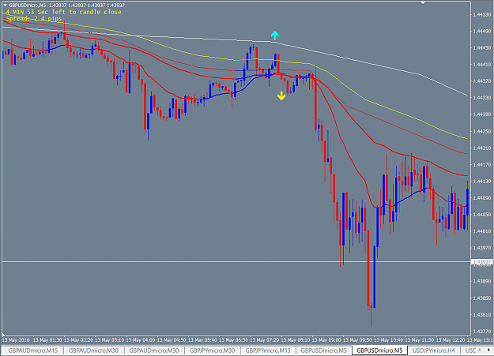Image resolution: width=494 pixels, height=356 pixels.
Task: Select the active bold GBPUSDmicro,M5 tab
Action: 379,350
